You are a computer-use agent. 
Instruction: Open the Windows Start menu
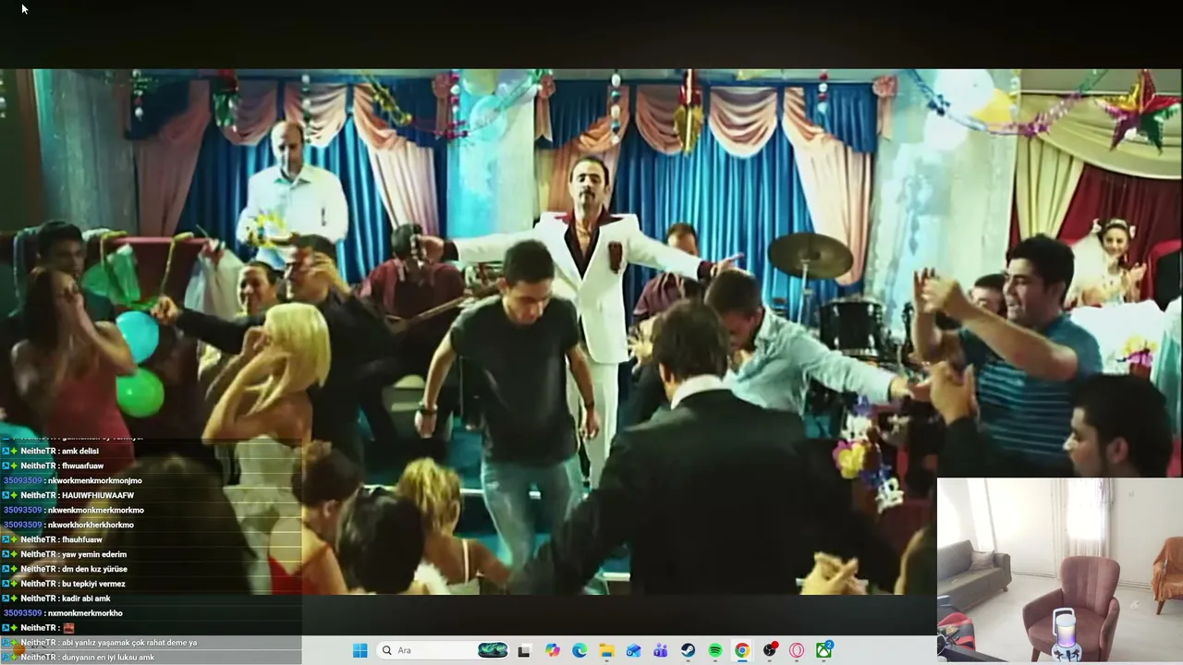pos(360,650)
